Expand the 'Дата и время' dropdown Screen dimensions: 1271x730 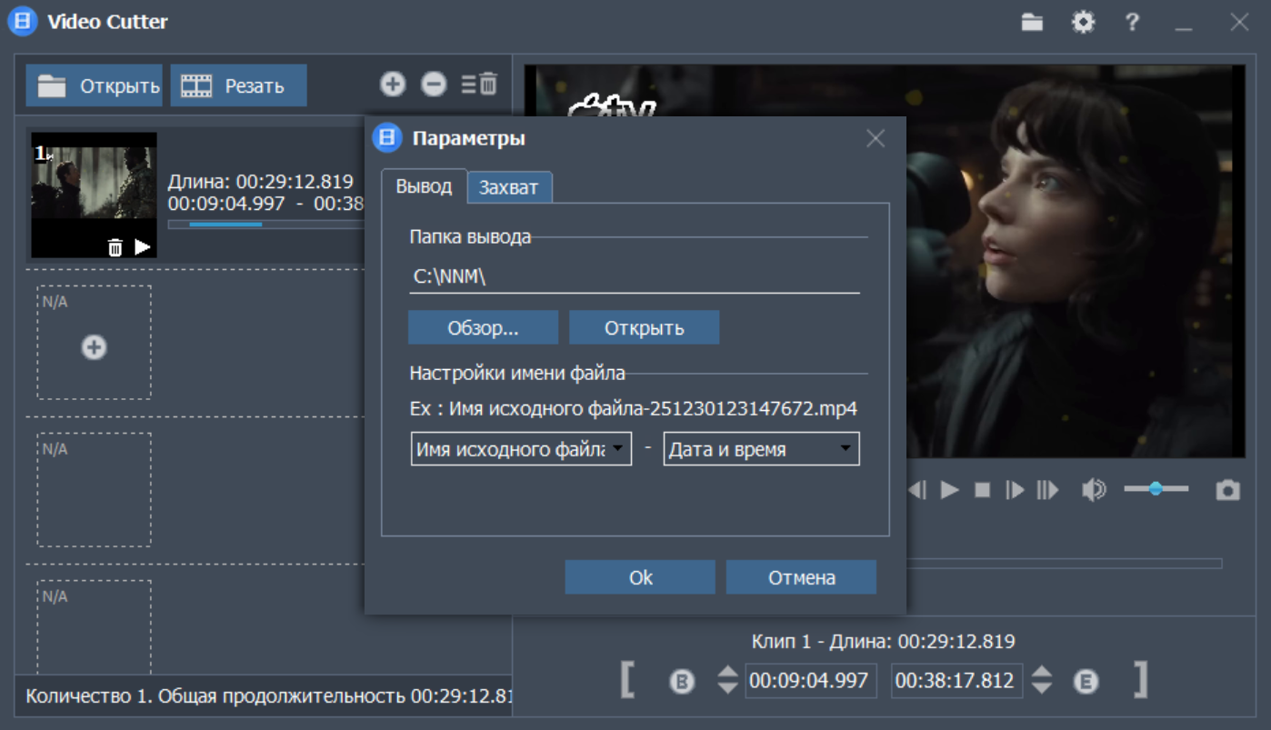pyautogui.click(x=761, y=449)
